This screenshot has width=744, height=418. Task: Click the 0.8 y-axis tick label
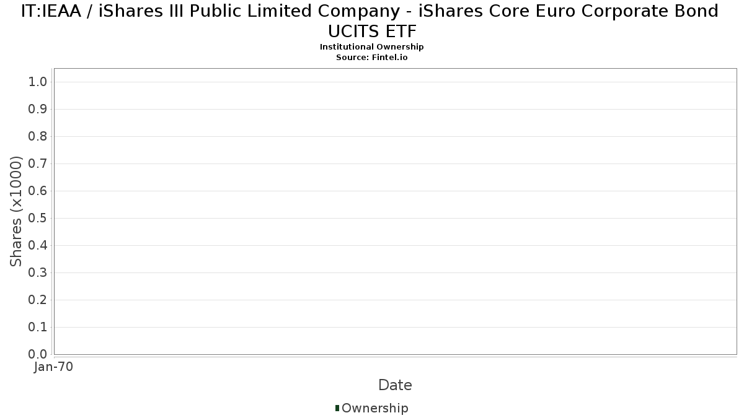pos(38,137)
